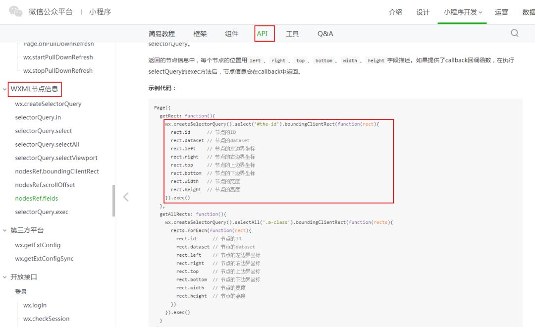Open nodesRef.scrollOffset doc
The image size is (535, 327).
click(x=45, y=185)
